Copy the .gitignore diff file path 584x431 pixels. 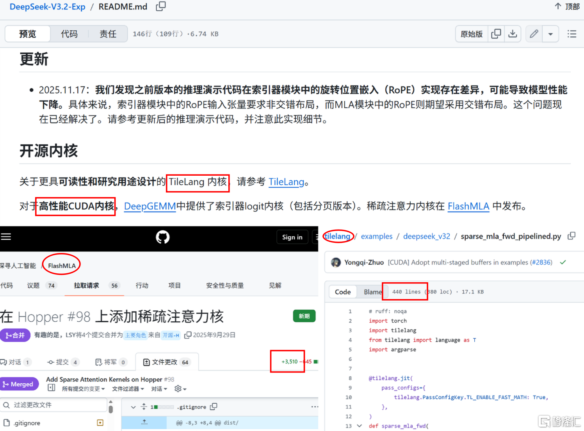tap(214, 407)
